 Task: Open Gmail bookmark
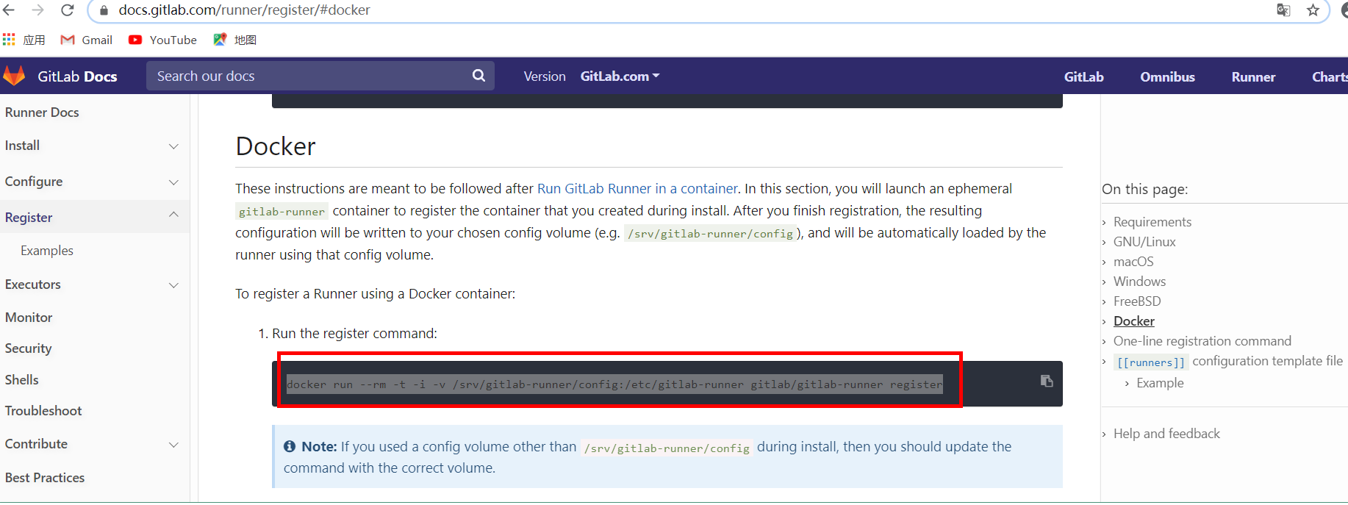[x=86, y=40]
